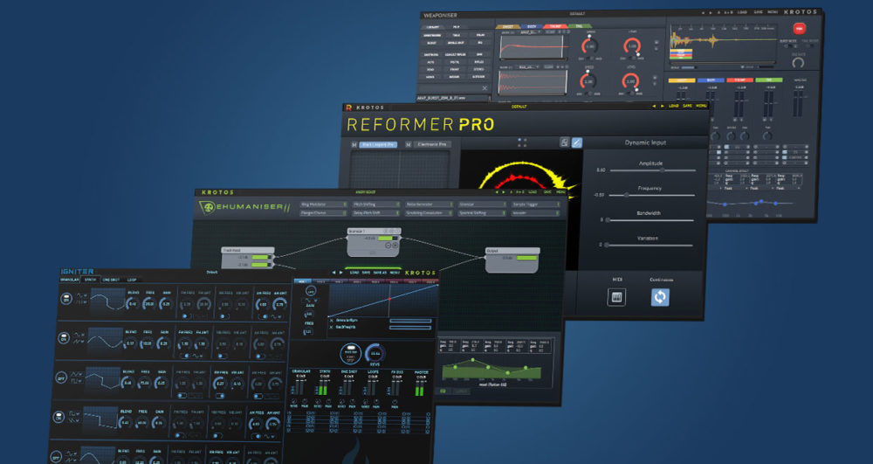This screenshot has width=873, height=464.
Task: Fire the red trigger button in Weaponiser
Action: pyautogui.click(x=799, y=29)
